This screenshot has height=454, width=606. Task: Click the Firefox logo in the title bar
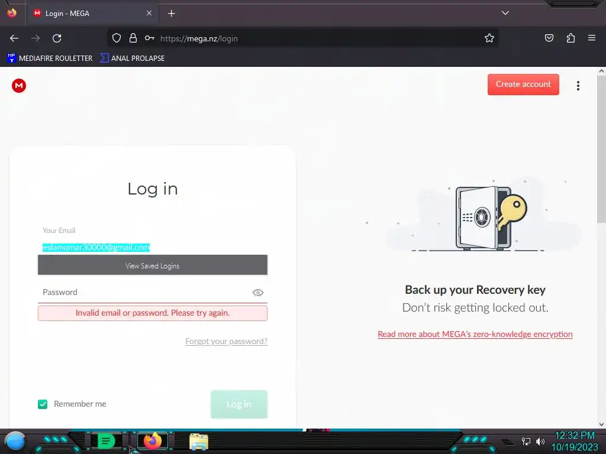(12, 13)
